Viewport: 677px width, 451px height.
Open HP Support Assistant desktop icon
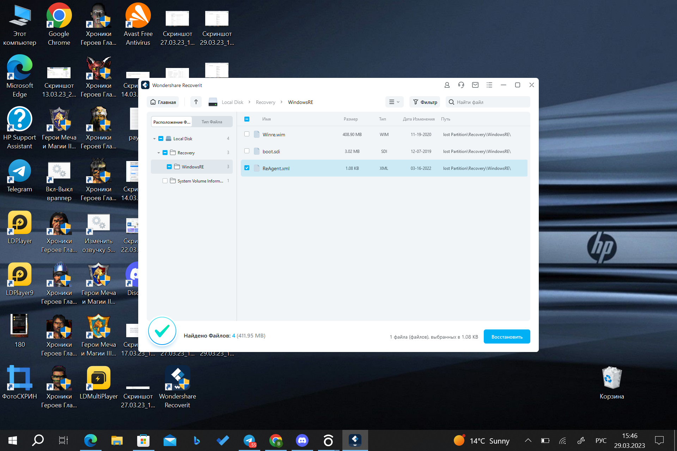(x=20, y=128)
